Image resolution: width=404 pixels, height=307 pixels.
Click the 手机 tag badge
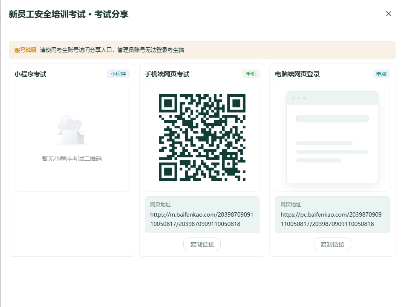(251, 74)
